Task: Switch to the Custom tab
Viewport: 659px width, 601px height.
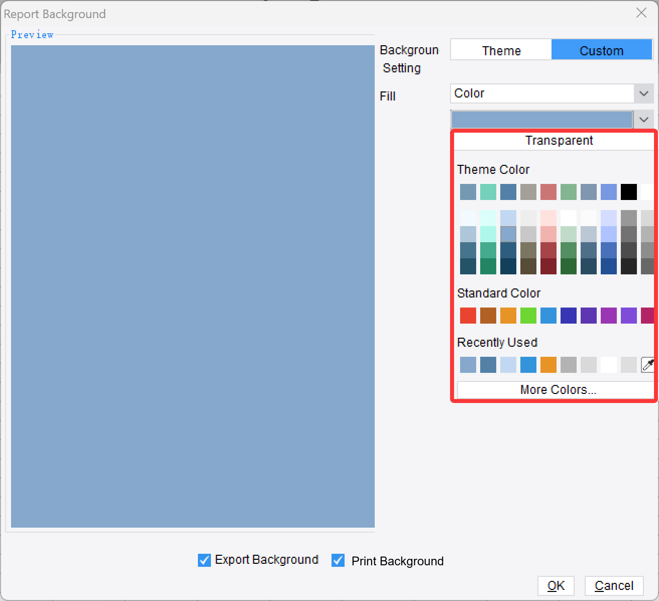Action: pos(601,50)
